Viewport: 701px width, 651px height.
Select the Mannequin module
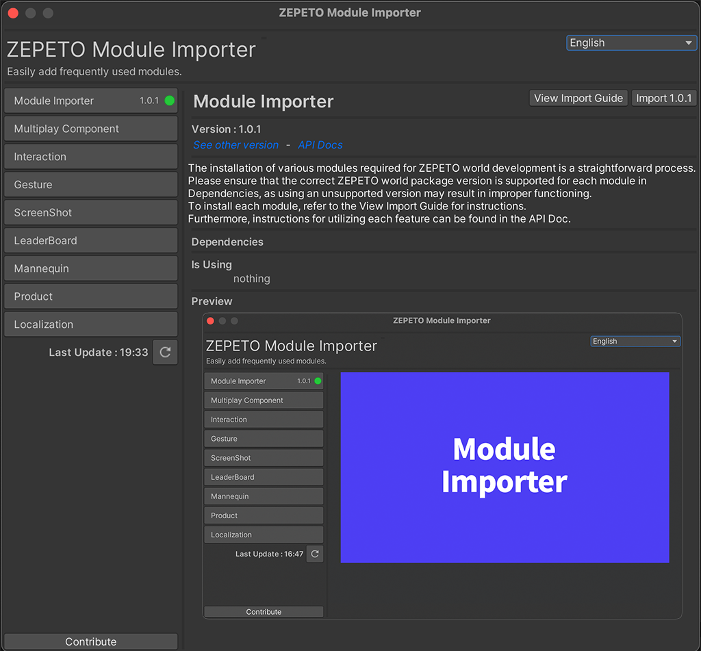point(91,268)
